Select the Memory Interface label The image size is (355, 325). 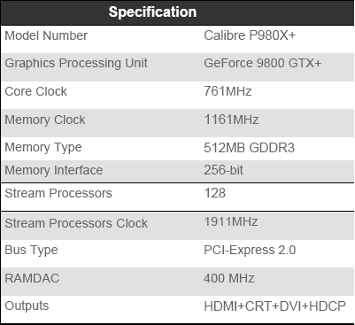tap(54, 170)
